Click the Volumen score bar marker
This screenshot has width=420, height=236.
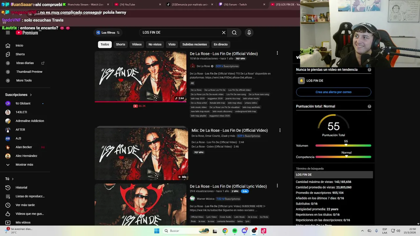346,145
